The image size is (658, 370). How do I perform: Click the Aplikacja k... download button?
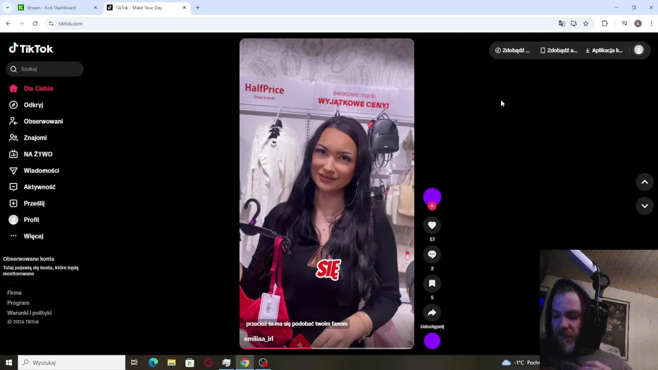tap(604, 50)
